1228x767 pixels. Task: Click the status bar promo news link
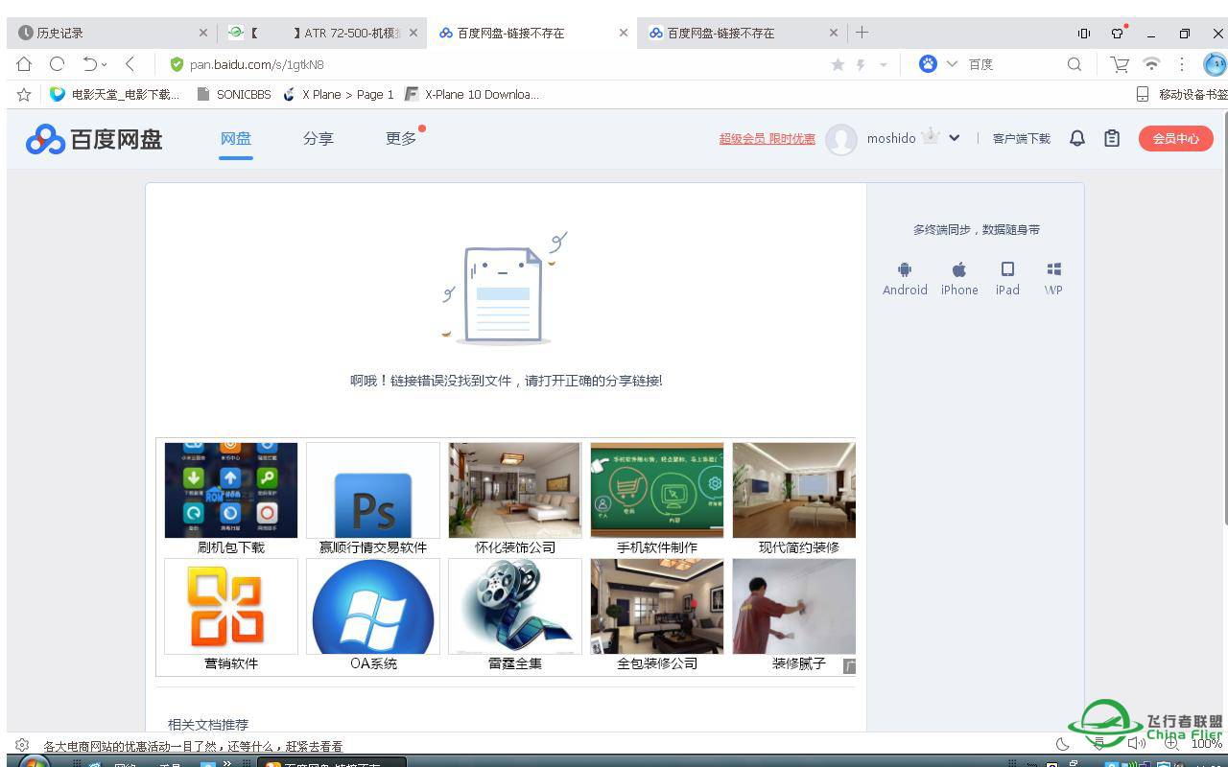click(x=193, y=746)
